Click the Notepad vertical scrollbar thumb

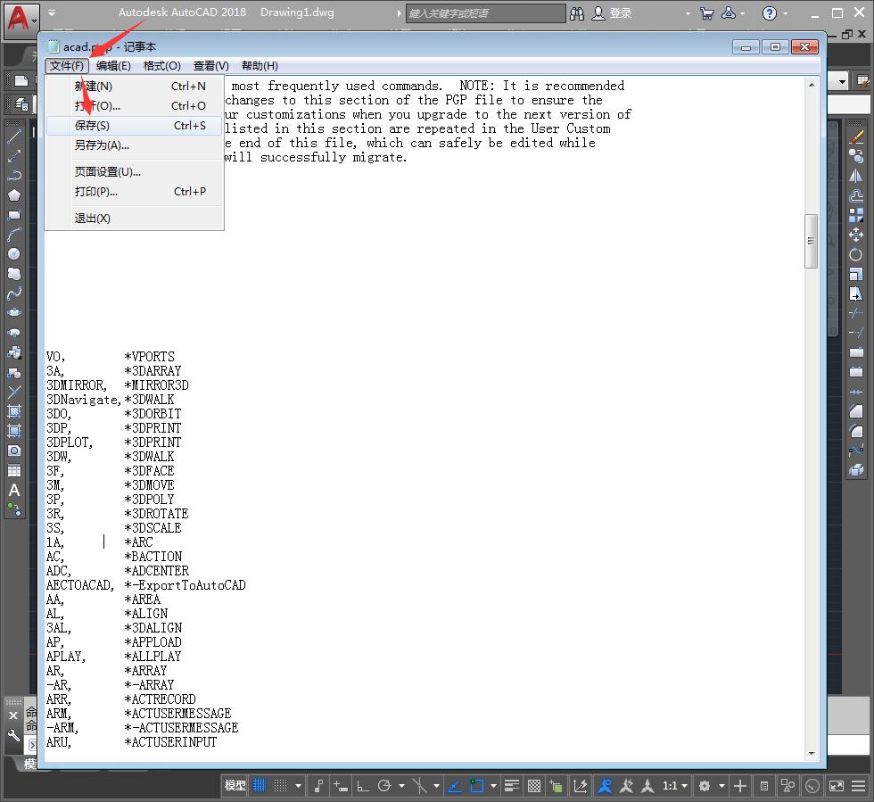click(811, 241)
